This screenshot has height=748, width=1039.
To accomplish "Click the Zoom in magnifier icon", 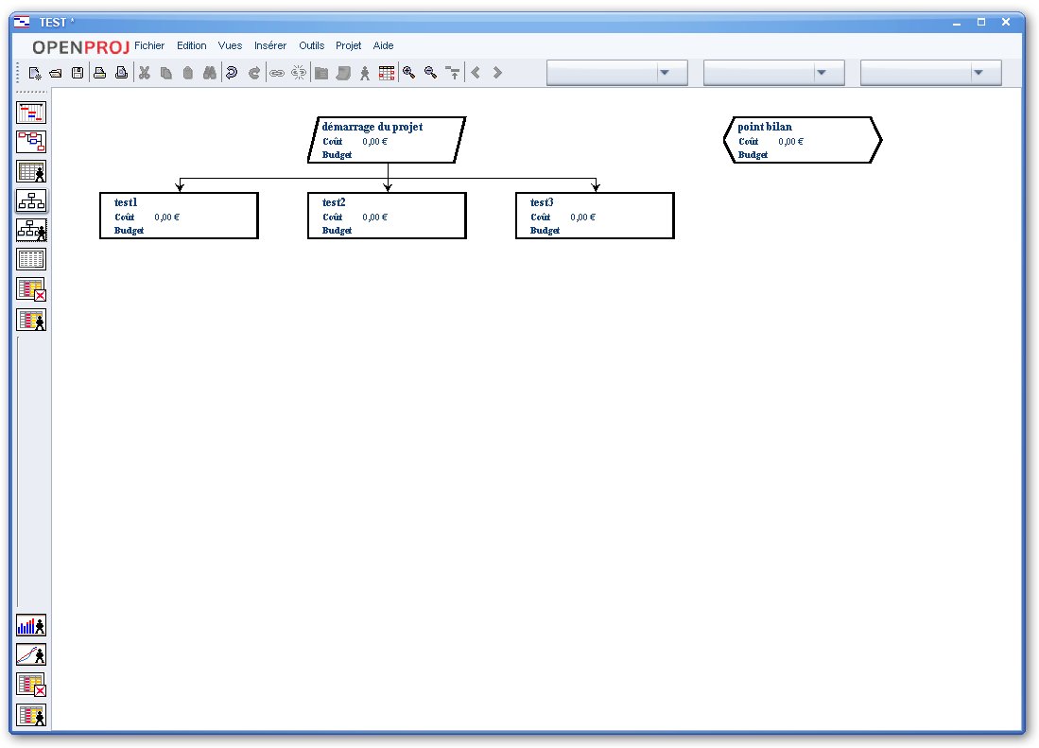I will tap(408, 73).
